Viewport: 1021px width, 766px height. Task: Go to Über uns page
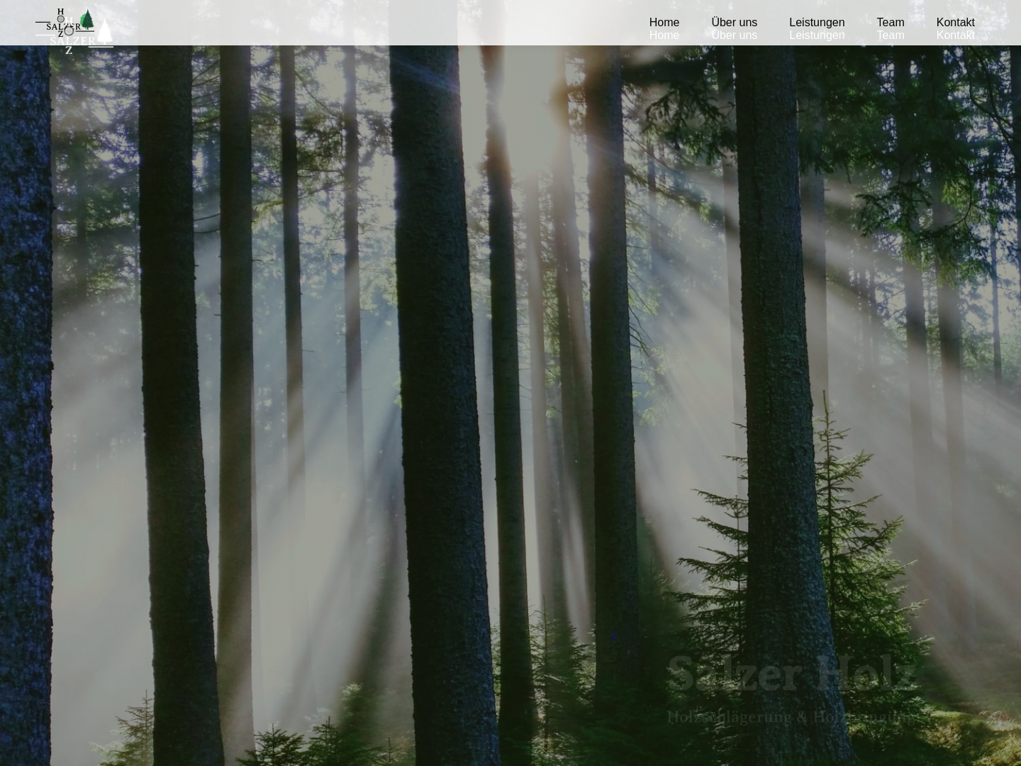point(734,23)
